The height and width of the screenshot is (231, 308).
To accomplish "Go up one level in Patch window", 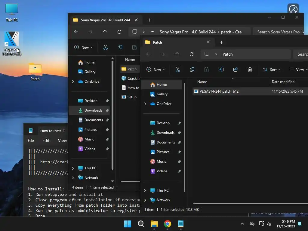I will tap(177, 54).
